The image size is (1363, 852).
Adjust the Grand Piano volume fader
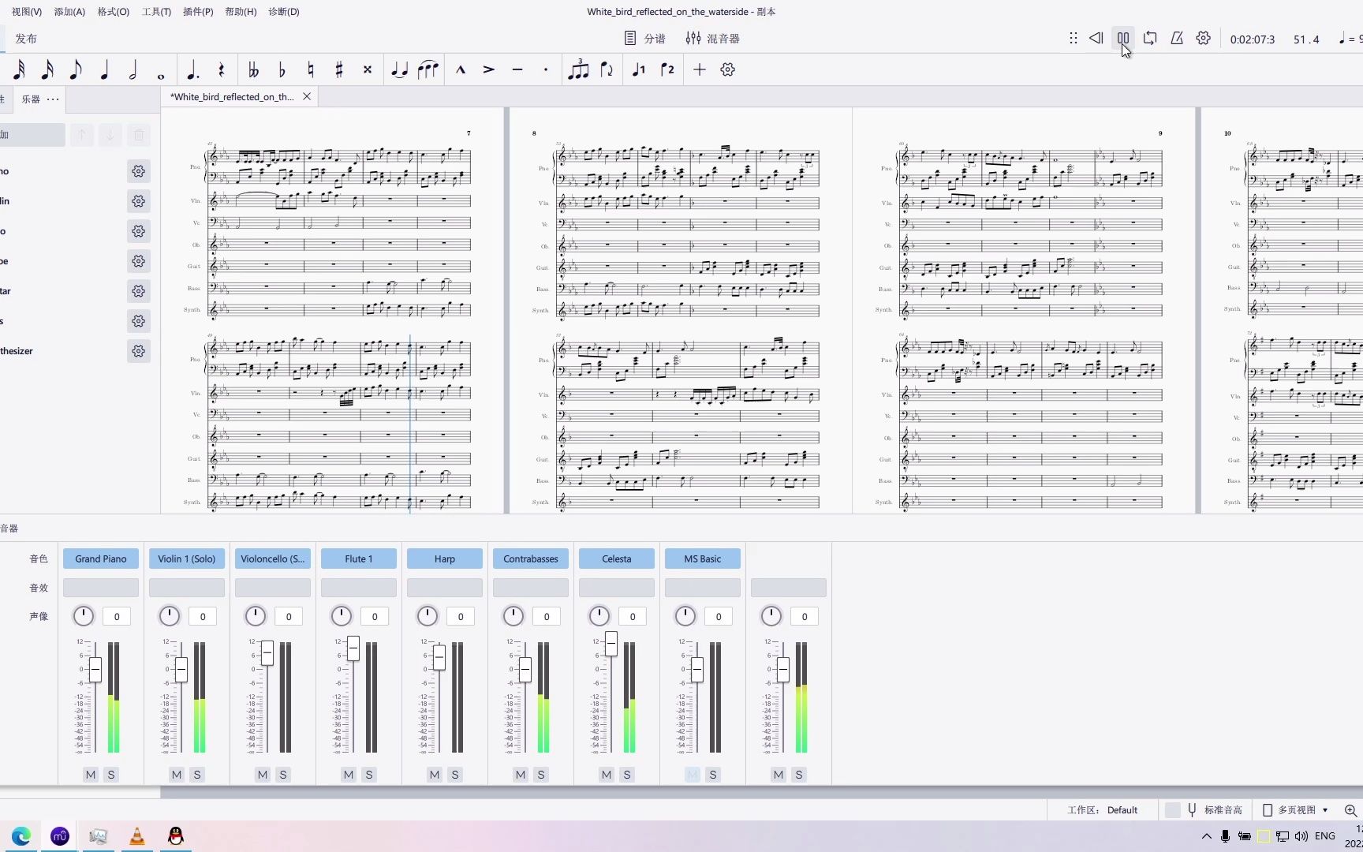tap(94, 667)
